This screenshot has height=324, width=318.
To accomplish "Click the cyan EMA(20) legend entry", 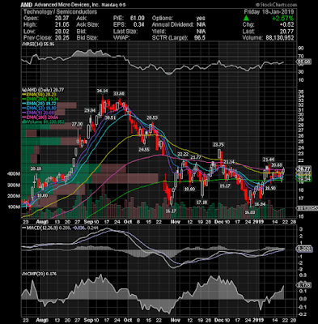I will click(39, 104).
